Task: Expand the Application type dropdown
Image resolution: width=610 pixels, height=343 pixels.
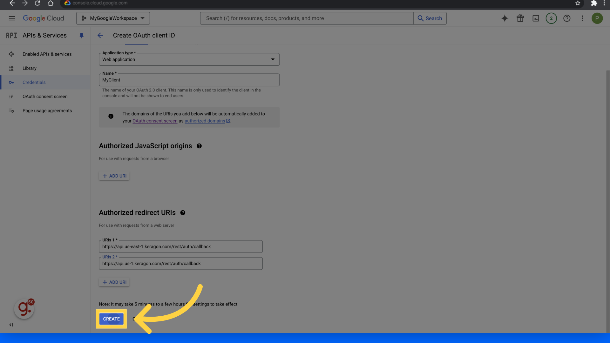Action: (189, 59)
